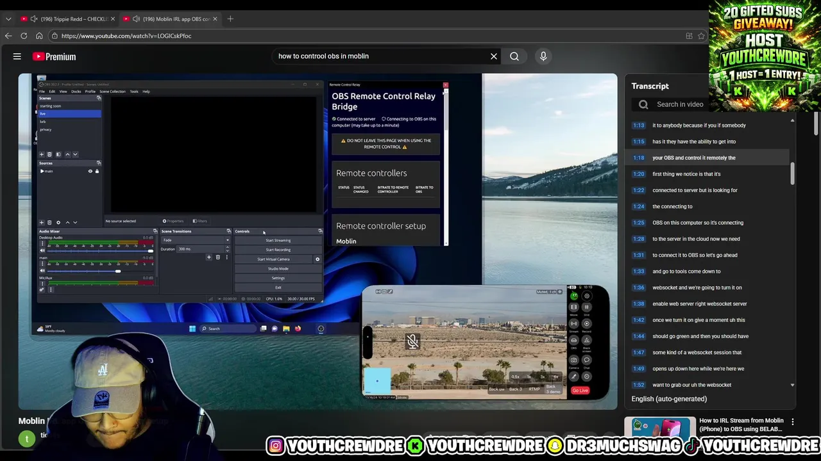Delete scene transition with trash icon
Screen dimensions: 821x461
[217, 257]
